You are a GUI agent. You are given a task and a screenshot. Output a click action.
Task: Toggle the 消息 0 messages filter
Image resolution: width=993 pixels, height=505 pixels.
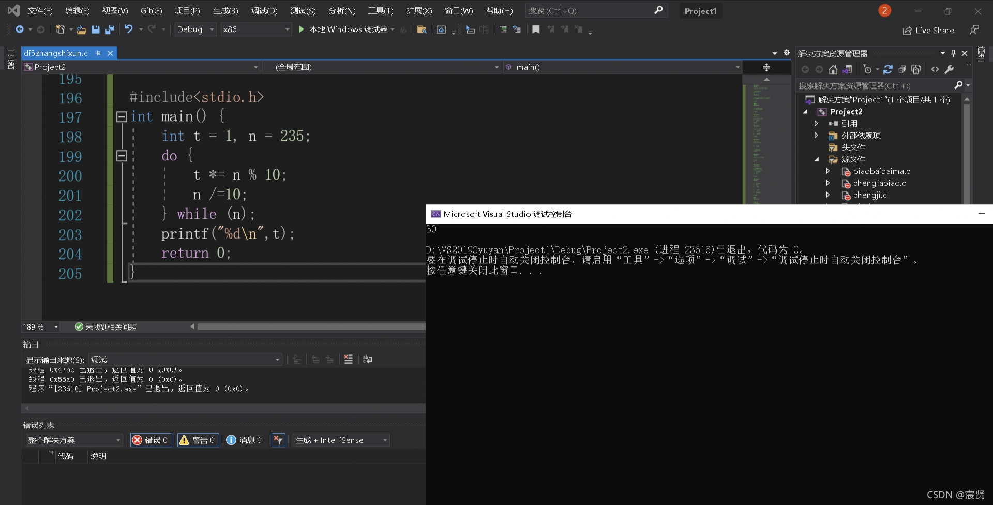point(244,440)
